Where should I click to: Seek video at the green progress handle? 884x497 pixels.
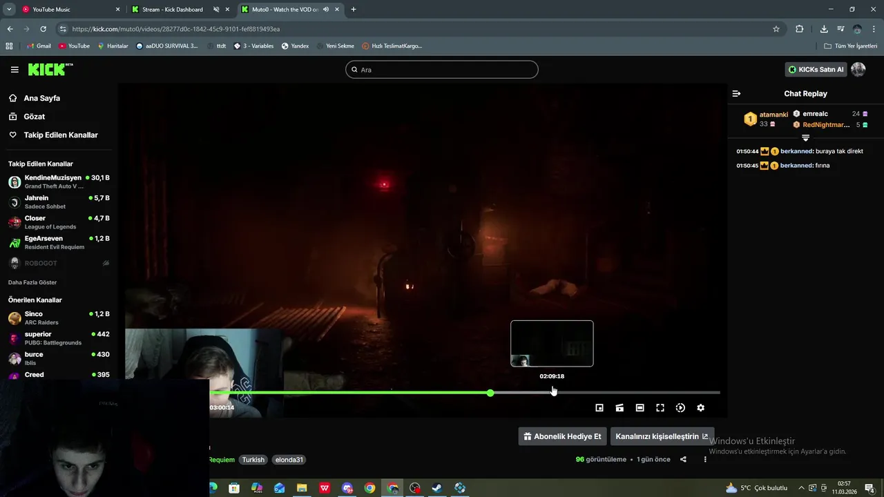click(490, 393)
